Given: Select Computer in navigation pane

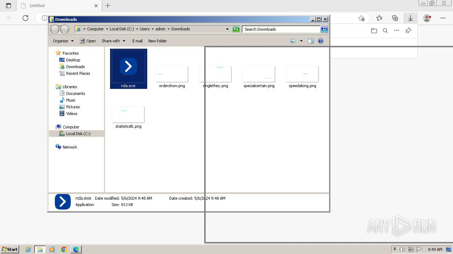Looking at the screenshot, I should click(x=71, y=127).
